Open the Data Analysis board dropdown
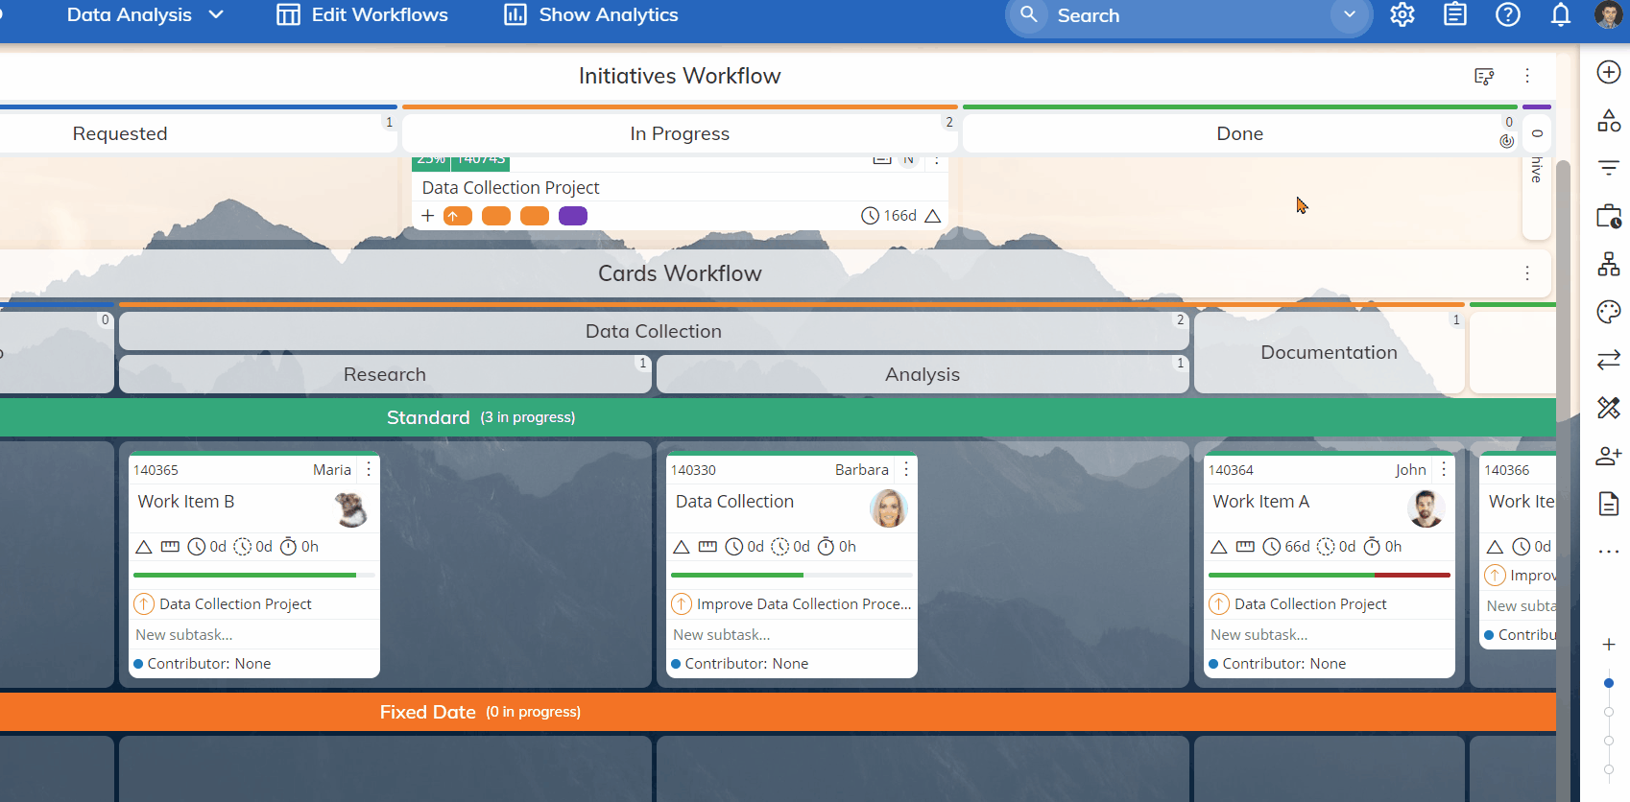1630x802 pixels. 145,14
